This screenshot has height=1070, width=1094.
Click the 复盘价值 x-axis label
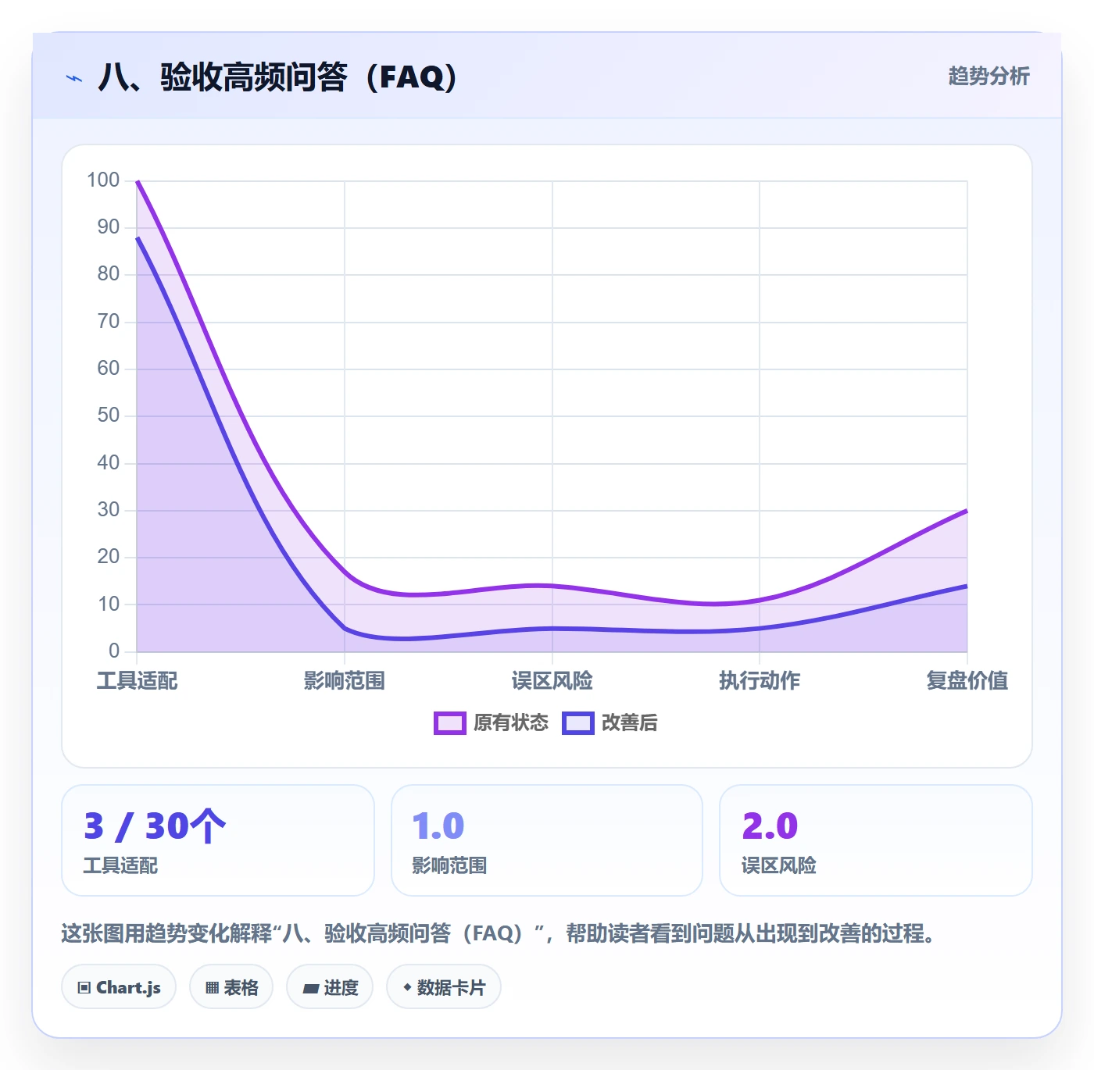[x=967, y=680]
